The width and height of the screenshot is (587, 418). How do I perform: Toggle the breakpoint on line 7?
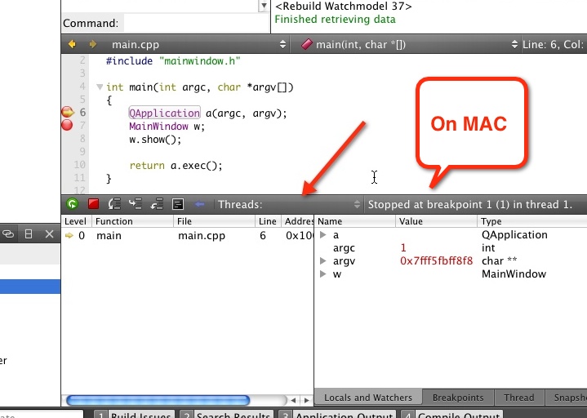click(67, 126)
